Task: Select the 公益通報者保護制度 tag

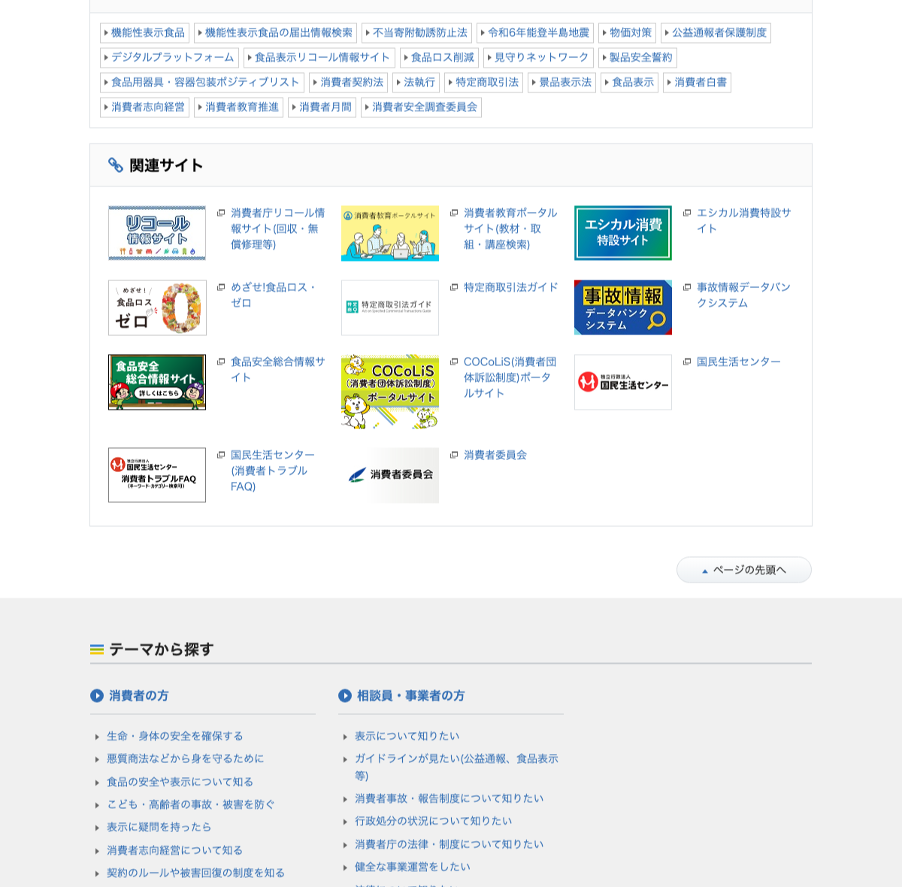Action: [x=716, y=33]
